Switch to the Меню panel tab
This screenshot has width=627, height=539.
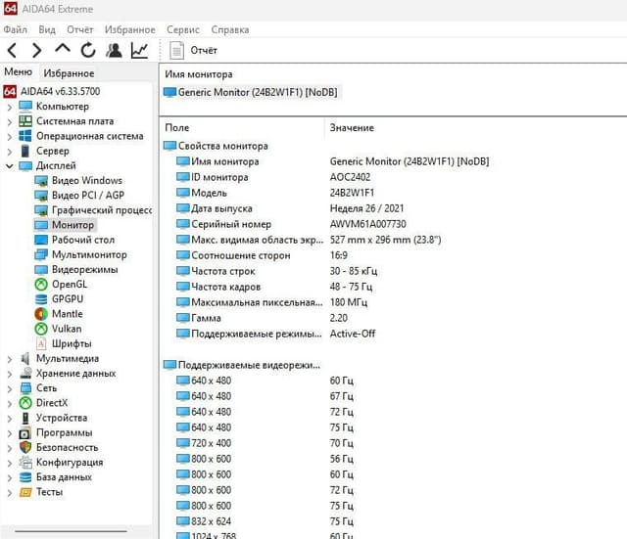[x=18, y=71]
